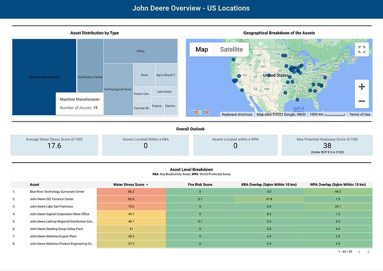Go to the next table page with the chevron

(x=369, y=252)
